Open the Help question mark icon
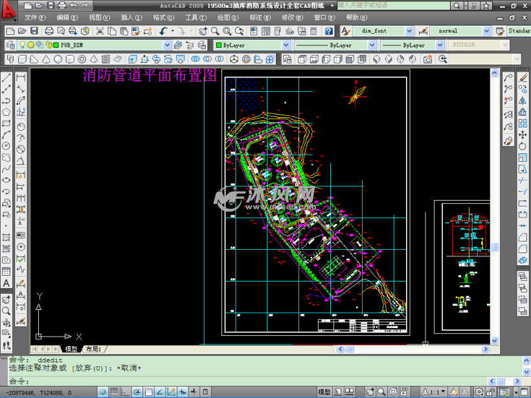The height and width of the screenshot is (398, 531). pos(329,31)
